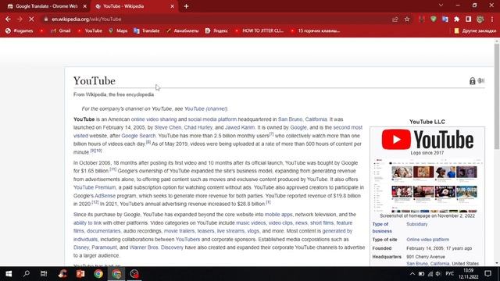Open the first Chrome taskbar icon
Image resolution: width=500 pixels, height=281 pixels.
pyautogui.click(x=98, y=274)
